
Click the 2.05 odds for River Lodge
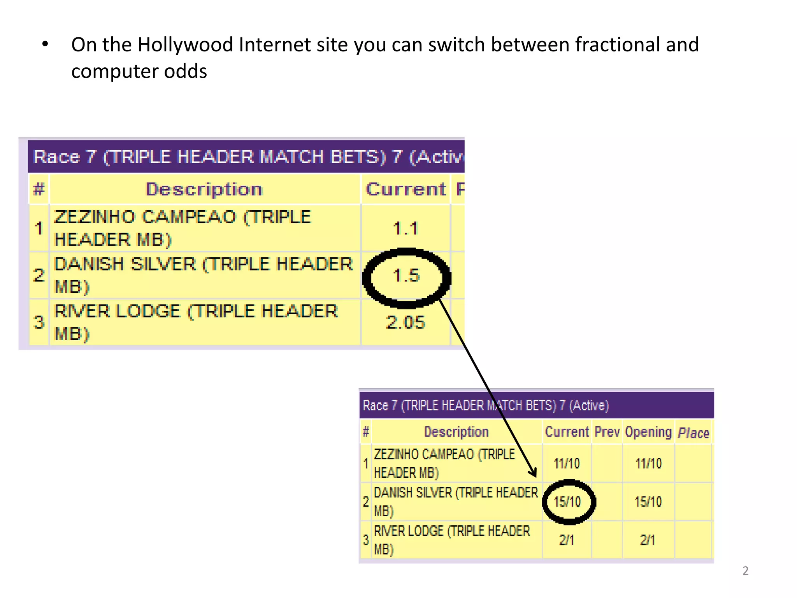406,323
